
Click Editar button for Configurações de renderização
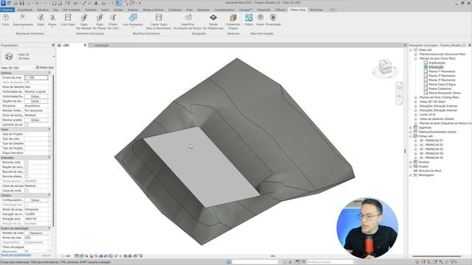click(x=36, y=199)
